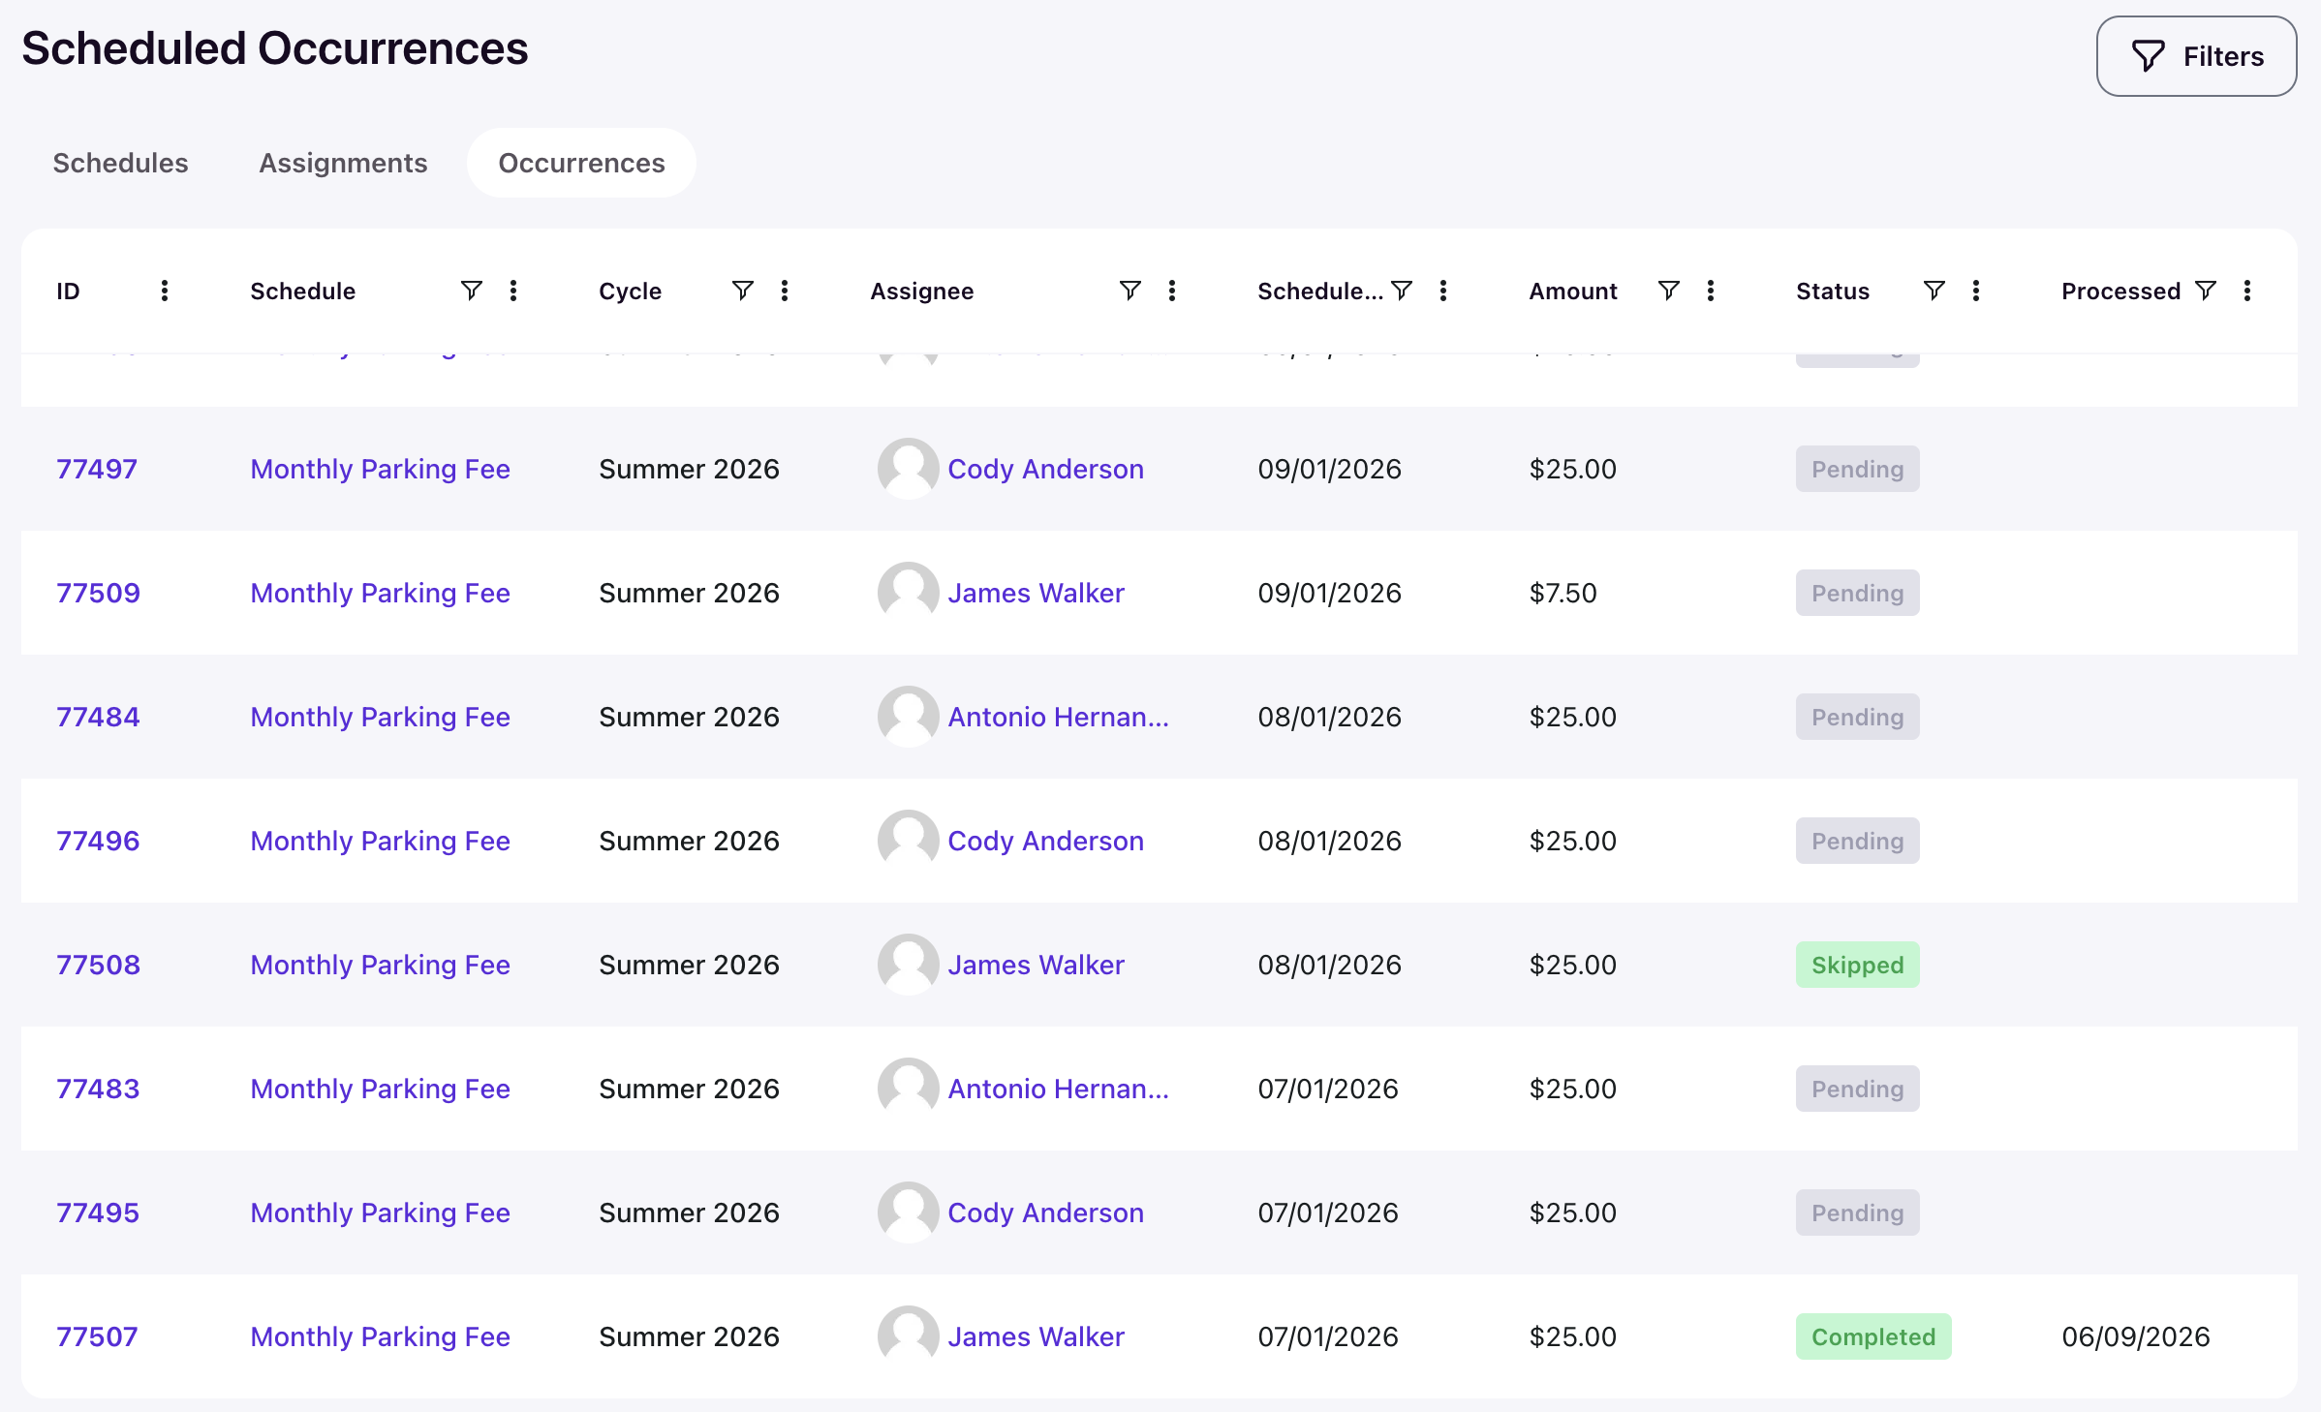Filter the Scheduled date column
2321x1412 pixels.
coord(1401,291)
